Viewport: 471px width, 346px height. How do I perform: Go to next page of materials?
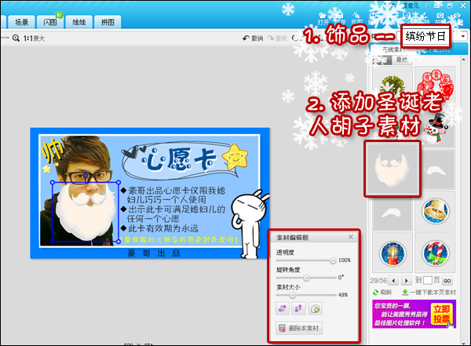pyautogui.click(x=406, y=279)
